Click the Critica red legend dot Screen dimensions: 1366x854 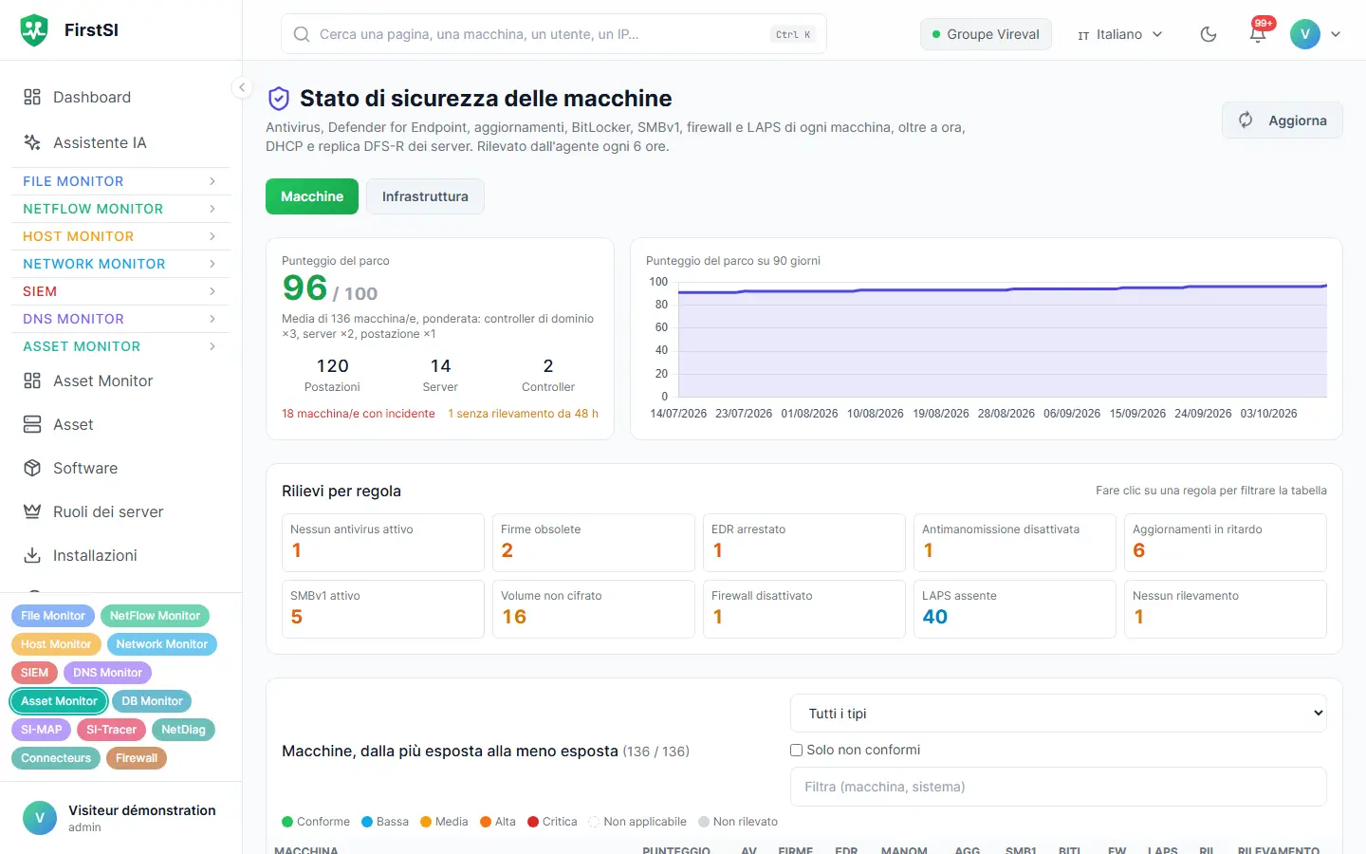[x=533, y=822]
